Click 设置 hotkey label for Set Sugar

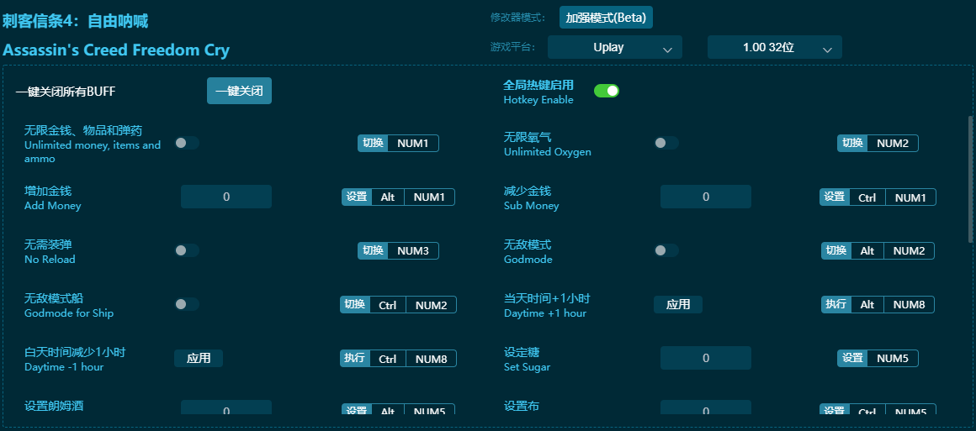pyautogui.click(x=852, y=358)
